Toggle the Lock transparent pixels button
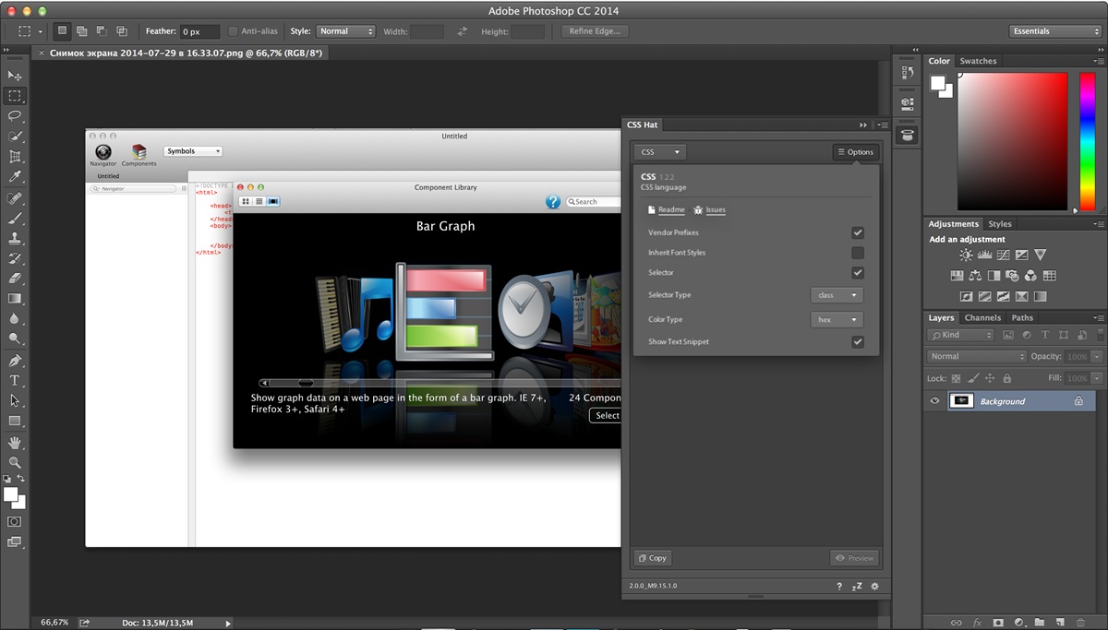The width and height of the screenshot is (1108, 630). [x=956, y=378]
